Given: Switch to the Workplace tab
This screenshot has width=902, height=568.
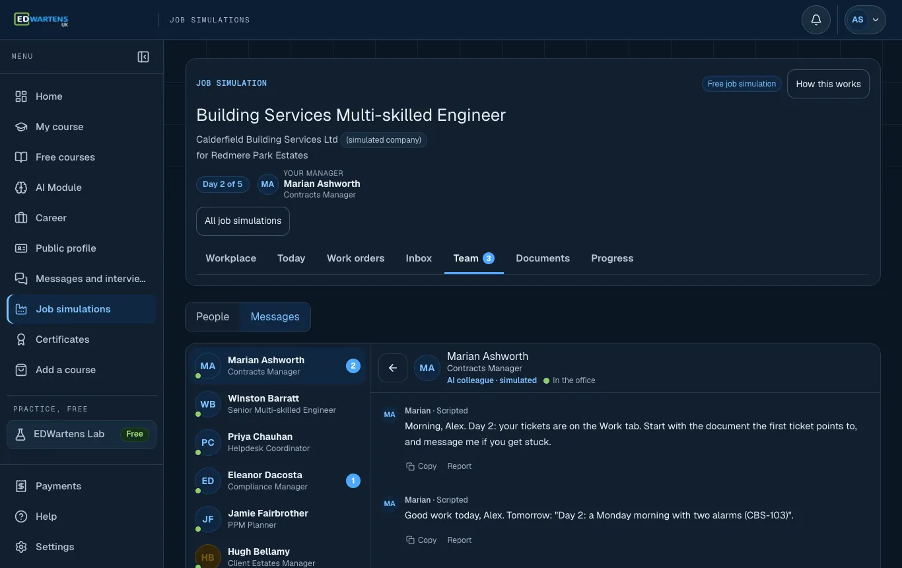Looking at the screenshot, I should coord(231,258).
